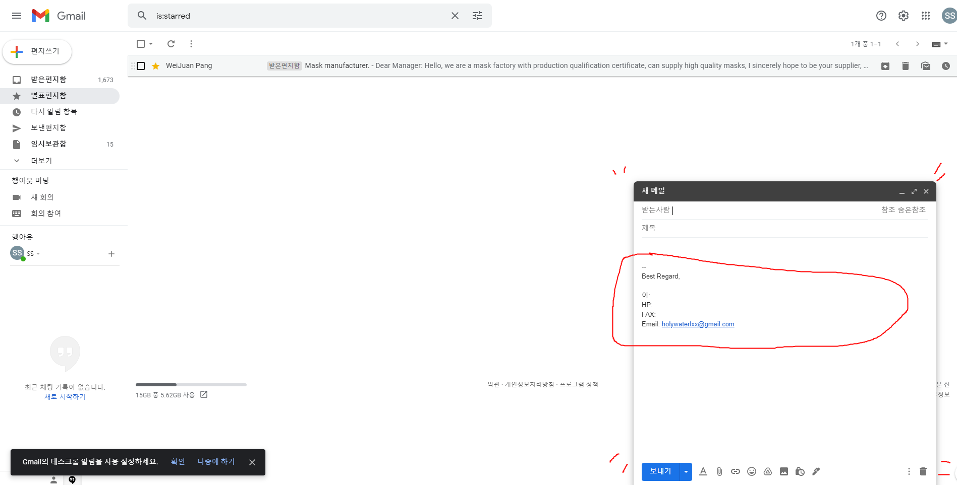
Task: Toggle confidential mode in compose
Action: tap(800, 471)
